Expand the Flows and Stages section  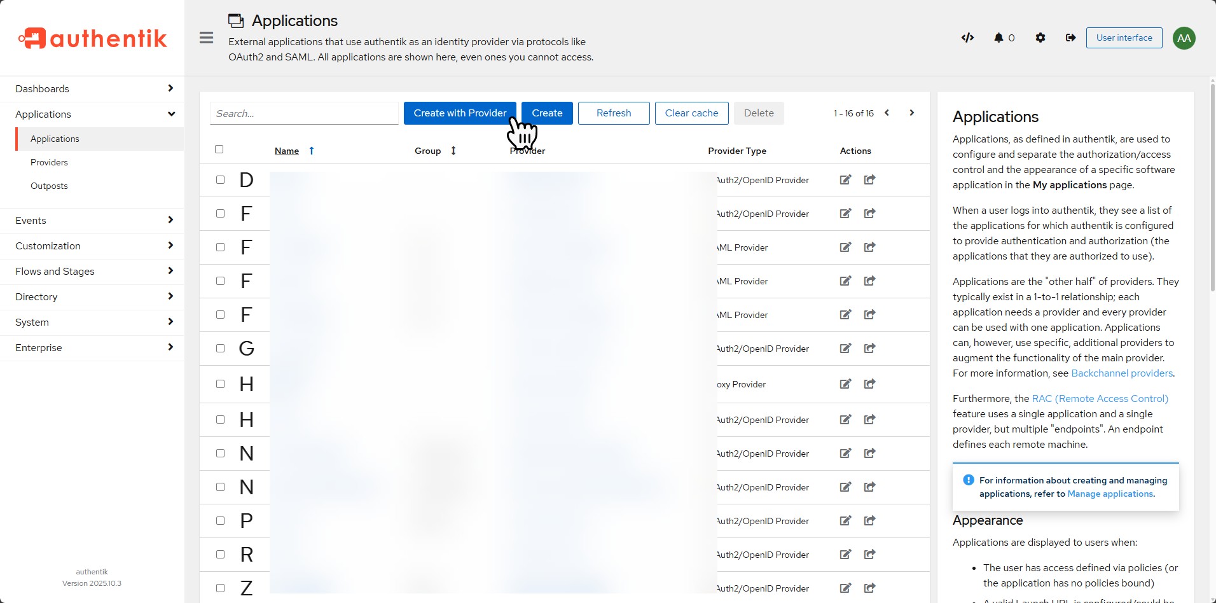tap(92, 272)
